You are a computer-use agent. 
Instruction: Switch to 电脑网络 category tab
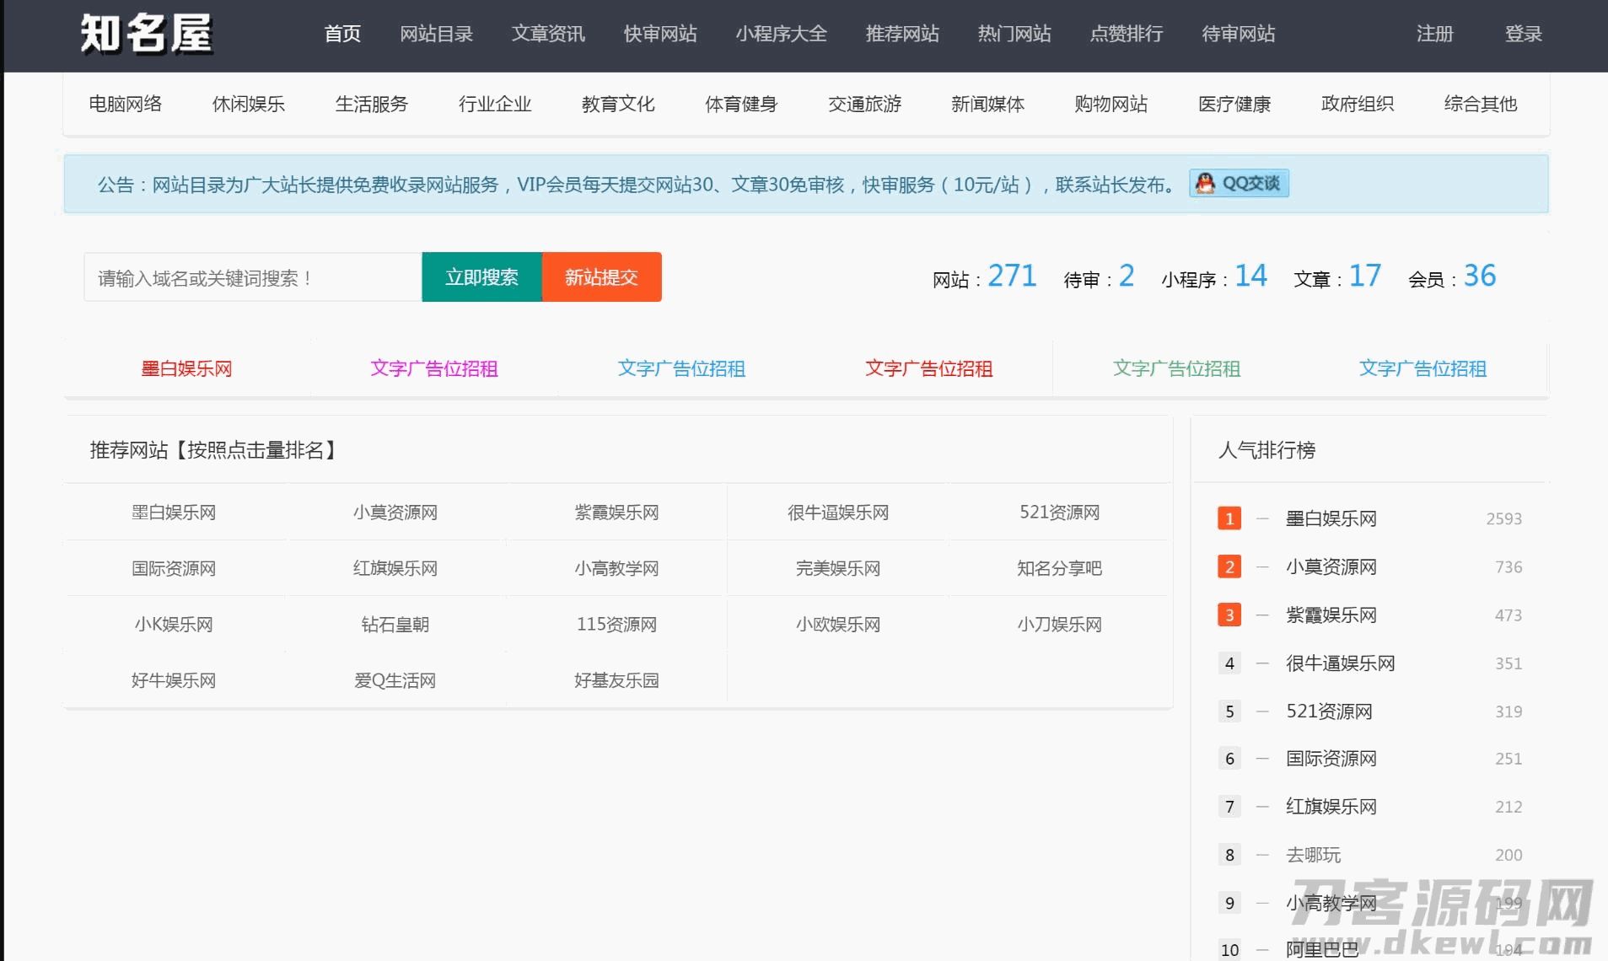[125, 104]
